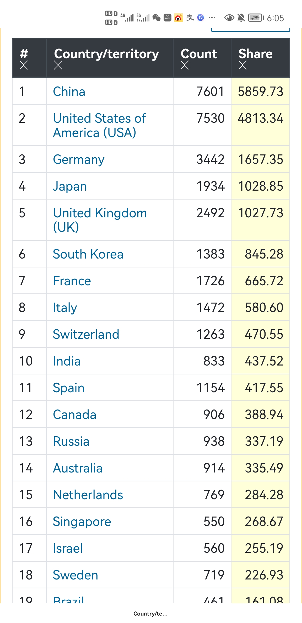Tap the Alipay status bar icon
Viewport: 302px width, 623px height.
190,18
